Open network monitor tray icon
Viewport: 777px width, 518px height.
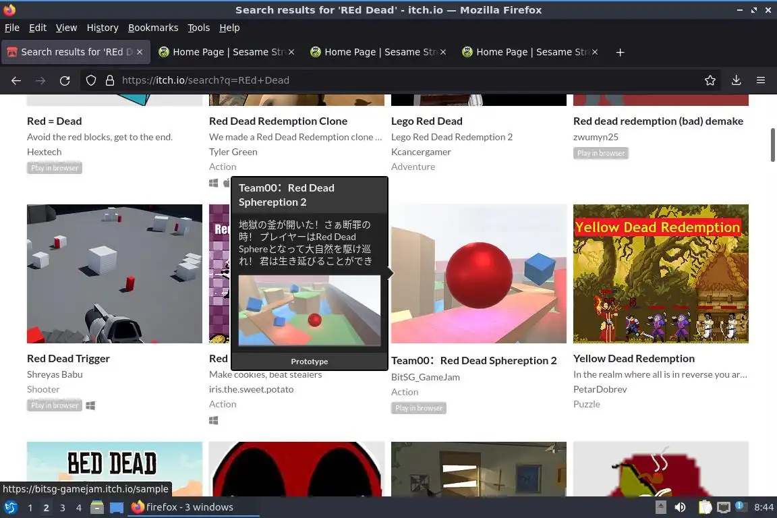point(724,507)
